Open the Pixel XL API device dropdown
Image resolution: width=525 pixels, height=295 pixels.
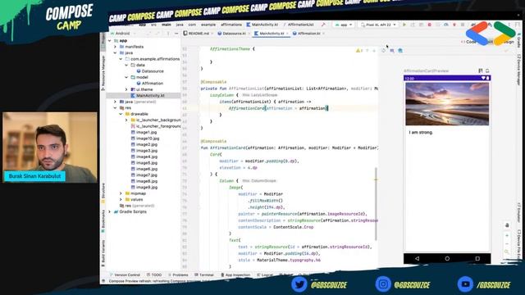[378, 25]
